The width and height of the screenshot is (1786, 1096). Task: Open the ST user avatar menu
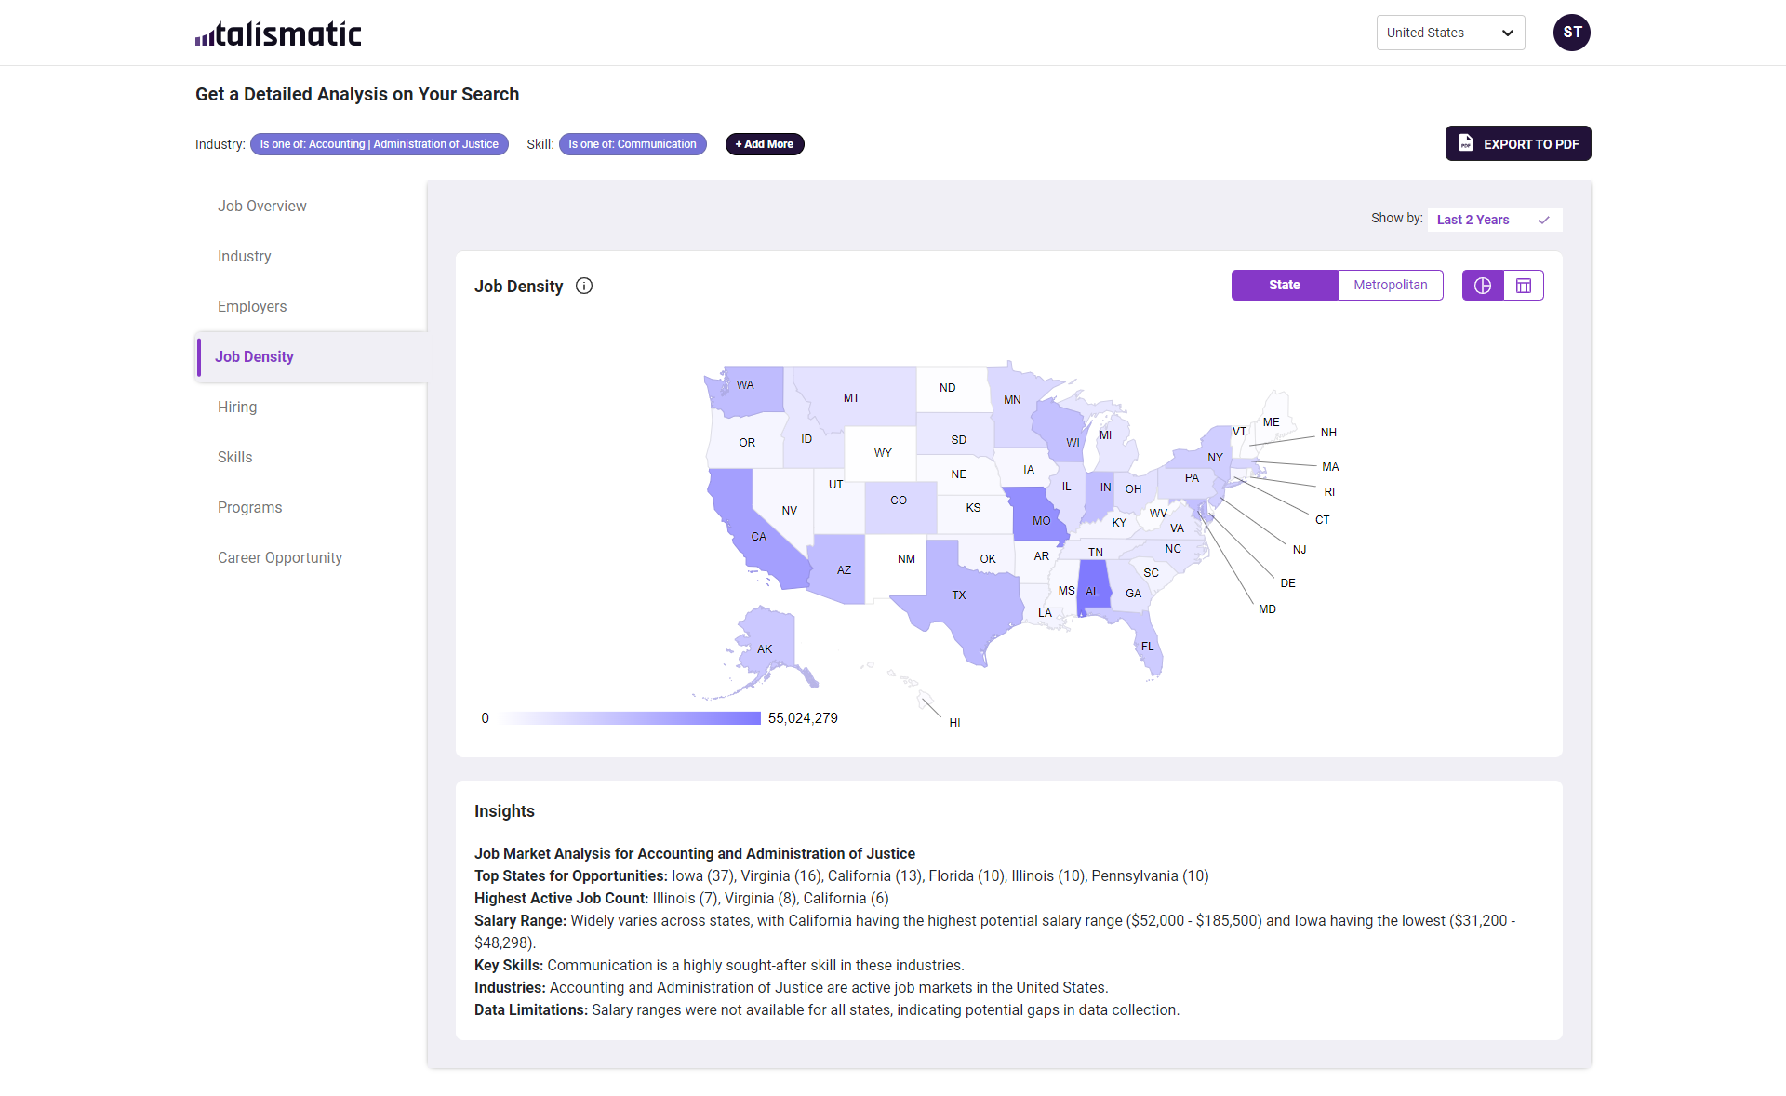(x=1571, y=33)
